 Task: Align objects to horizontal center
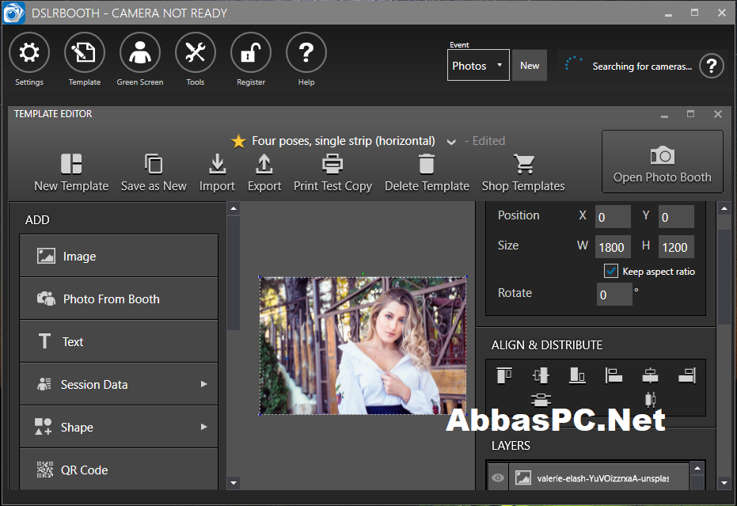[x=651, y=375]
